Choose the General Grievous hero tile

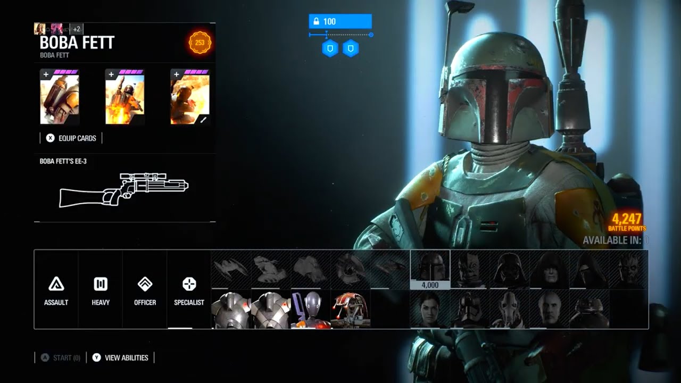pyautogui.click(x=509, y=309)
